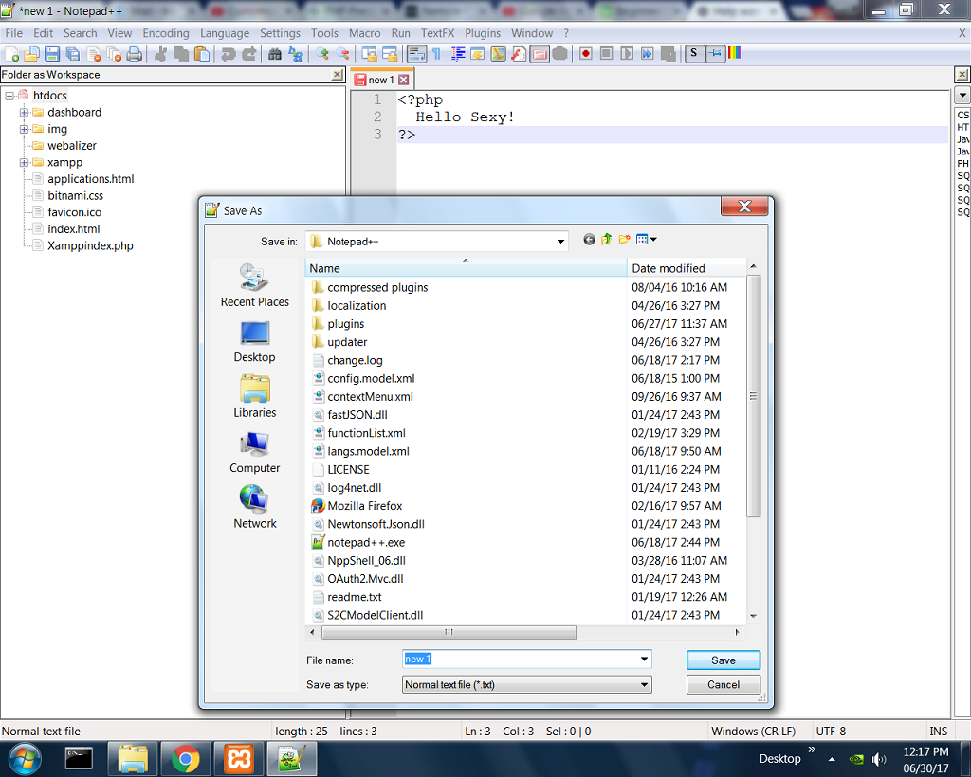Open the File menu

pos(13,33)
